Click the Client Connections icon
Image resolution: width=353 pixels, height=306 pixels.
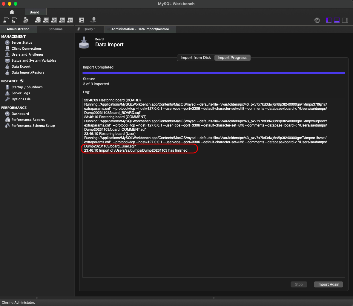coord(7,48)
